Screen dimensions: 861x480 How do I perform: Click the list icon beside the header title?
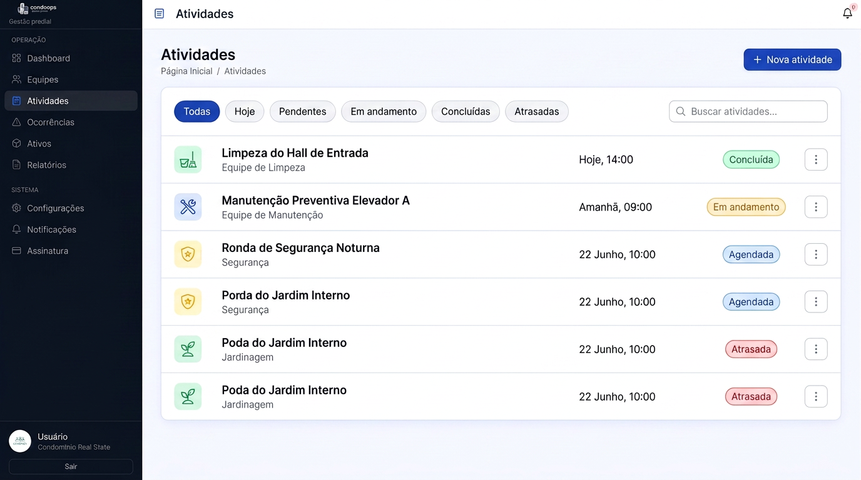[x=160, y=14]
